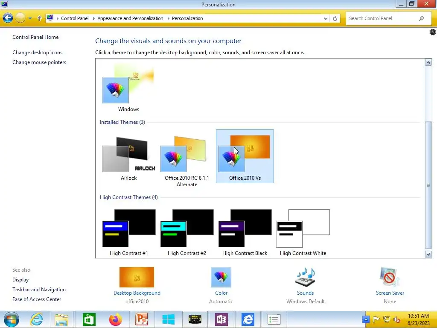This screenshot has width=437, height=328.
Task: Open Display under See also
Action: click(x=20, y=280)
